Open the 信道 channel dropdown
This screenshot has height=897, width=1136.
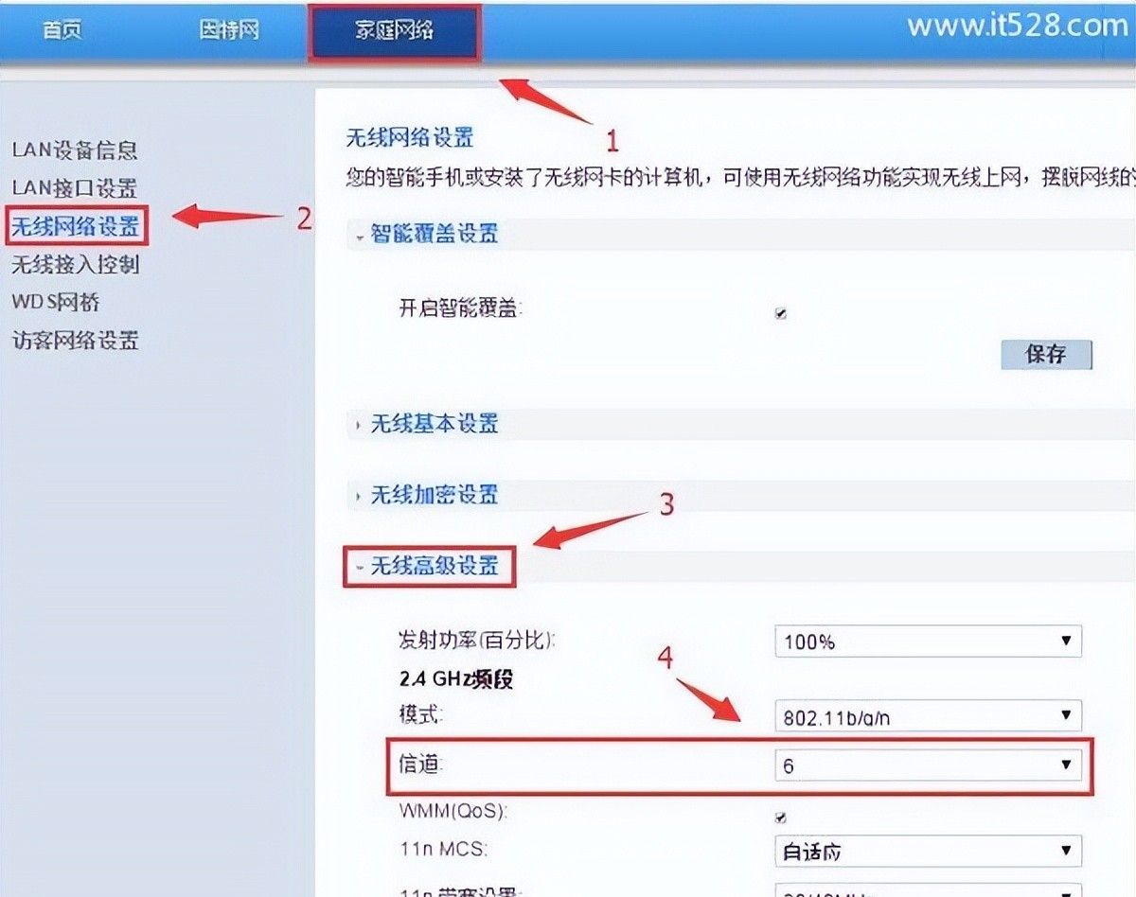click(x=928, y=764)
